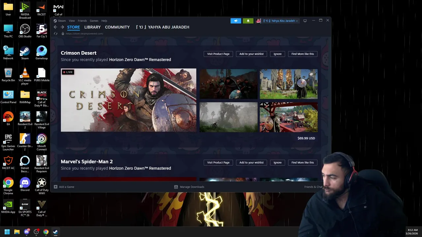Select Resident Evil Village desktop icon
The width and height of the screenshot is (422, 237).
(42, 120)
